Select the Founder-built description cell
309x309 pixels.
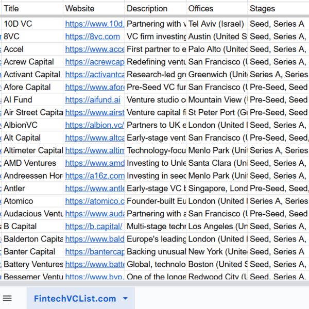tap(156, 201)
